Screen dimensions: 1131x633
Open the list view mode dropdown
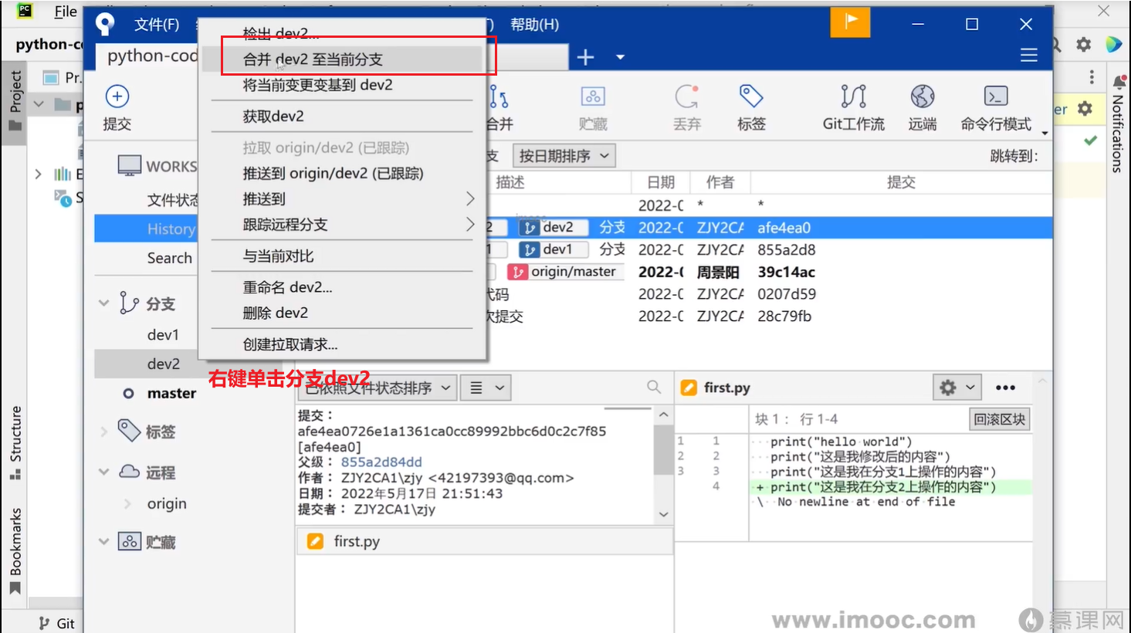pyautogui.click(x=486, y=388)
